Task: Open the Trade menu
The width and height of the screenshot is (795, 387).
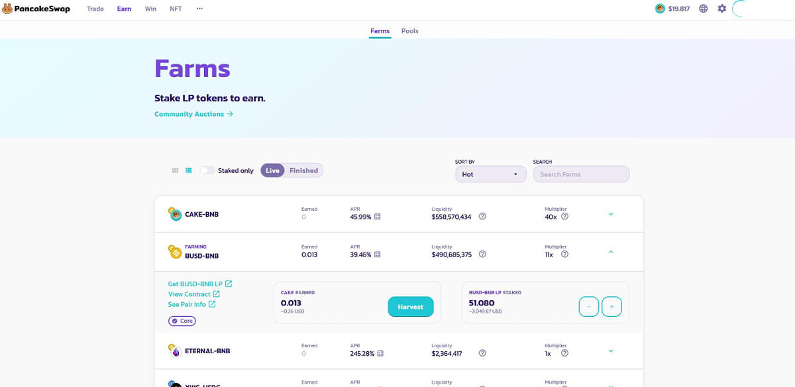Action: [95, 9]
